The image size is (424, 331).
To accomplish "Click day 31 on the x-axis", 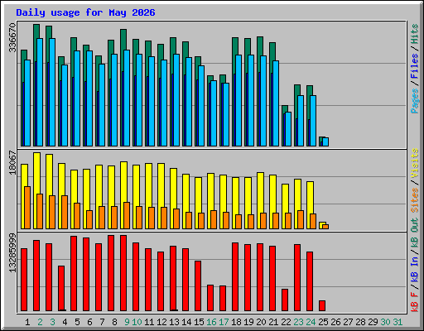I will pos(397,322).
